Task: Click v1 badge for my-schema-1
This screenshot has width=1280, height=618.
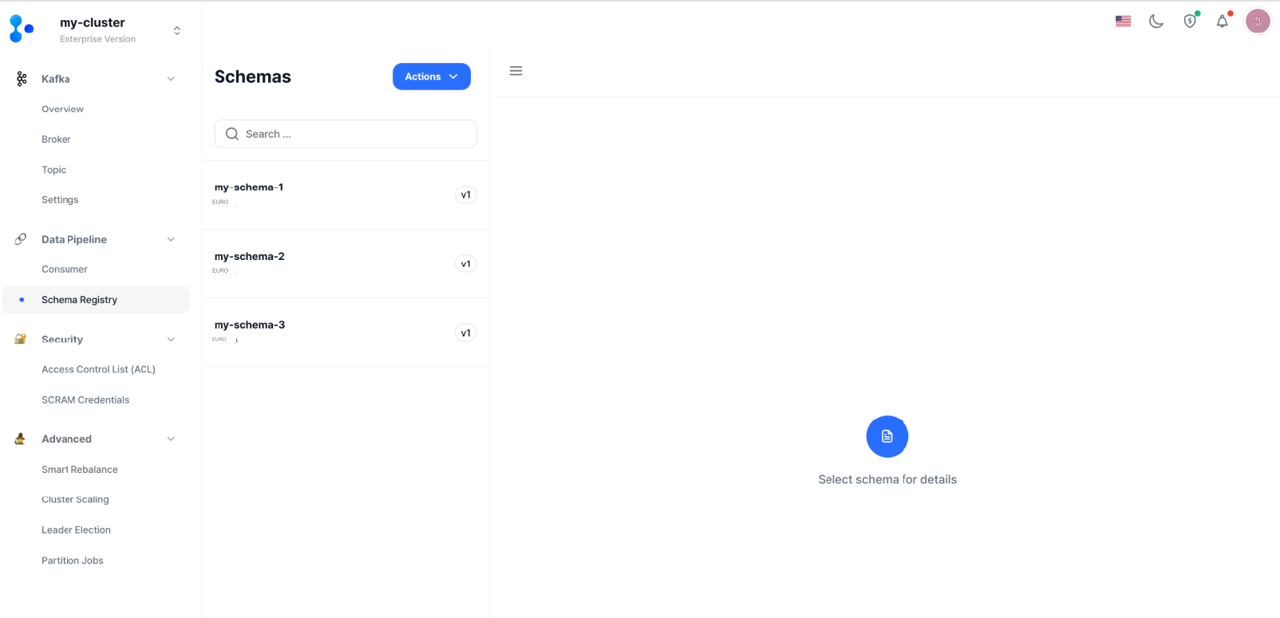Action: 466,195
